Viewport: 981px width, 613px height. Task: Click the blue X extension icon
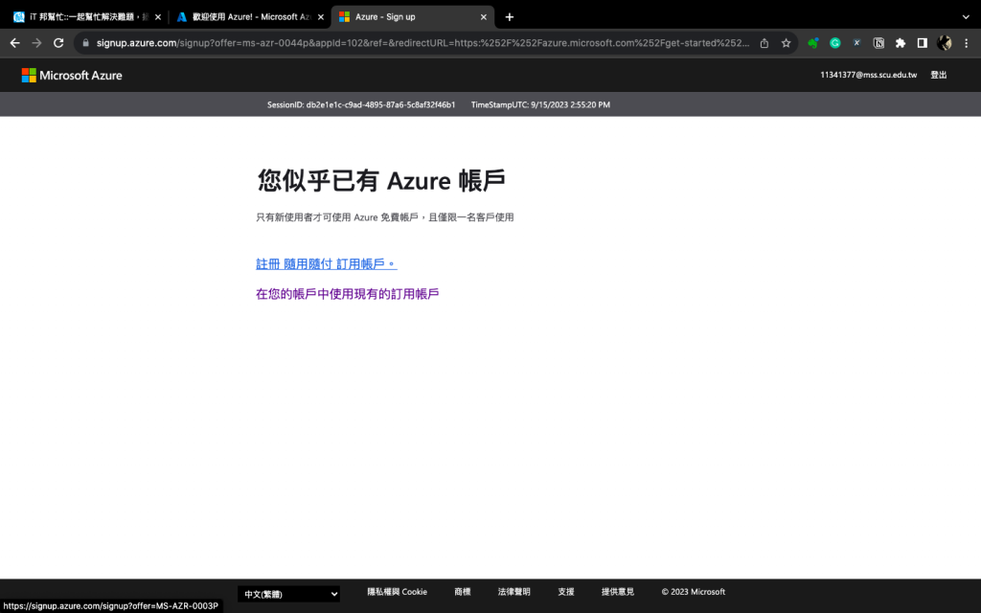[x=857, y=43]
